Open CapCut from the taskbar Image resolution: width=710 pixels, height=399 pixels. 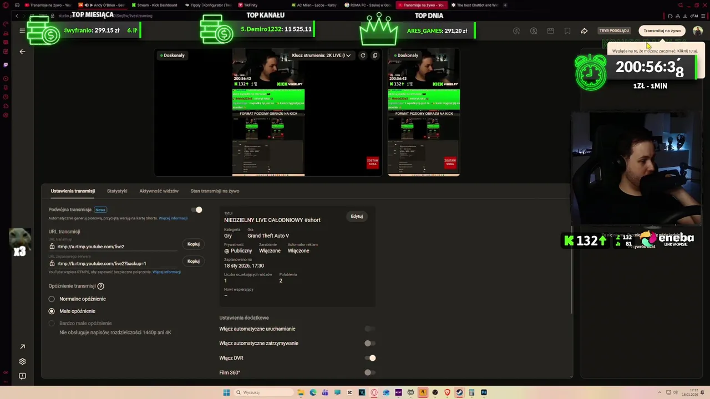tap(349, 392)
